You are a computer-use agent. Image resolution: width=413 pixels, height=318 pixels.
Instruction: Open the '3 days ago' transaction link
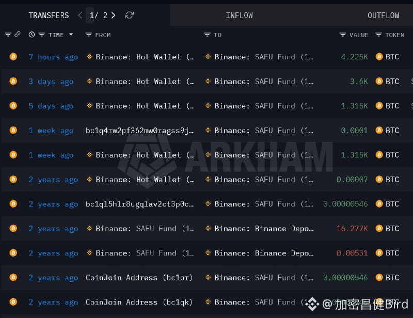click(51, 82)
